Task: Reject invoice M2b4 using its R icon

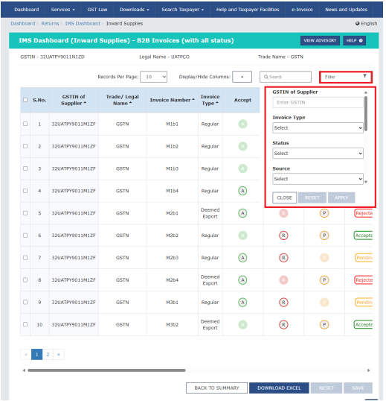Action: point(283,280)
